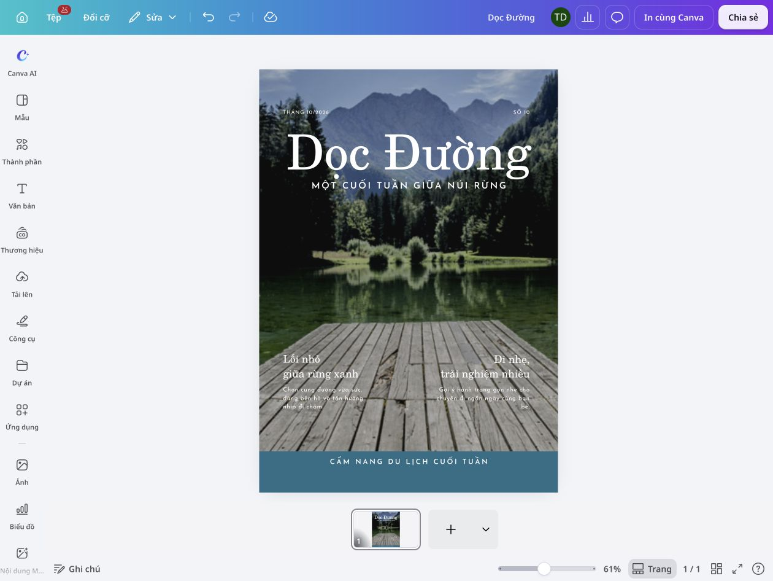773x581 pixels.
Task: Check cloud save status icon
Action: coord(271,17)
